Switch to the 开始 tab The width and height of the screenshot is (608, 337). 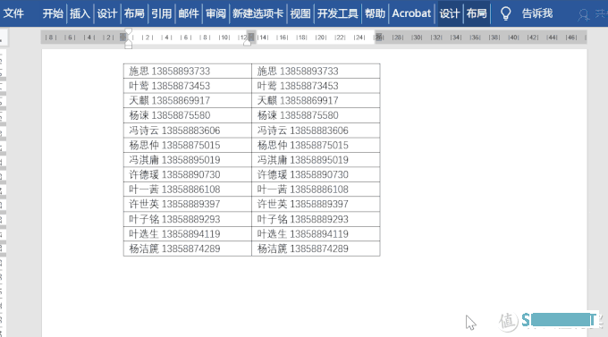(53, 13)
